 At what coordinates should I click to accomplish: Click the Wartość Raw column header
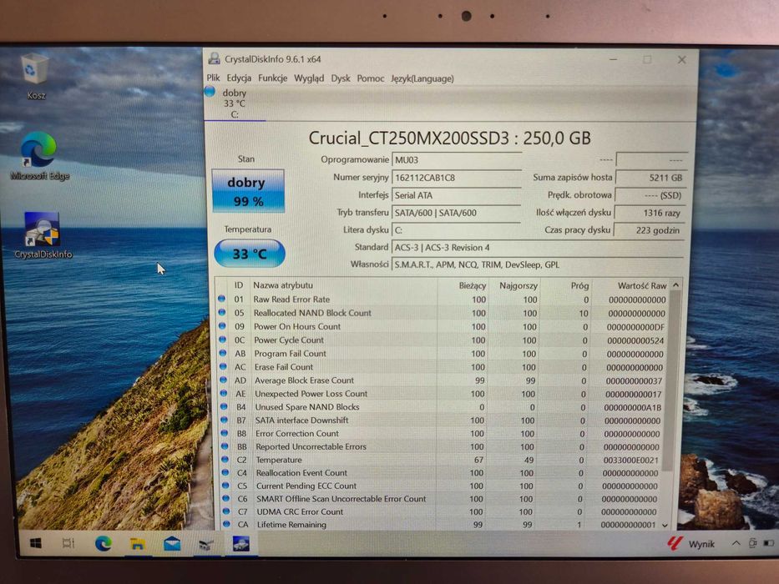coord(641,285)
